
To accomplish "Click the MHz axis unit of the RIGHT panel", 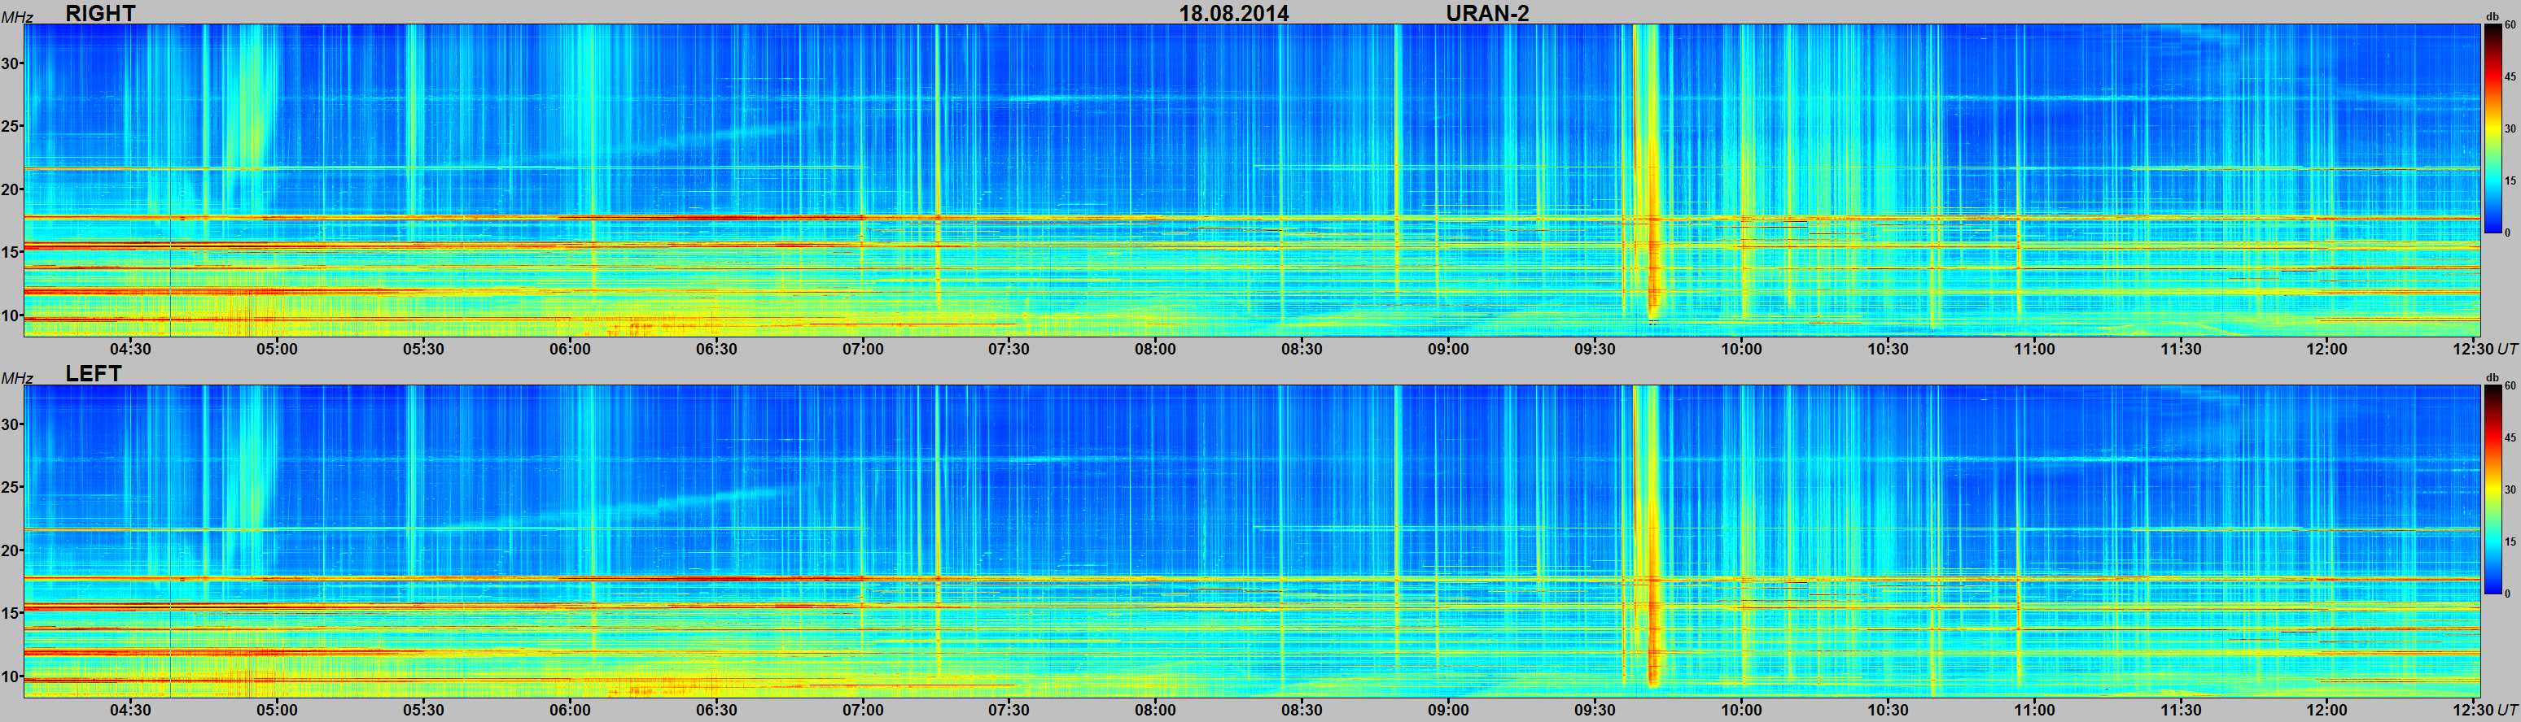I will [18, 18].
